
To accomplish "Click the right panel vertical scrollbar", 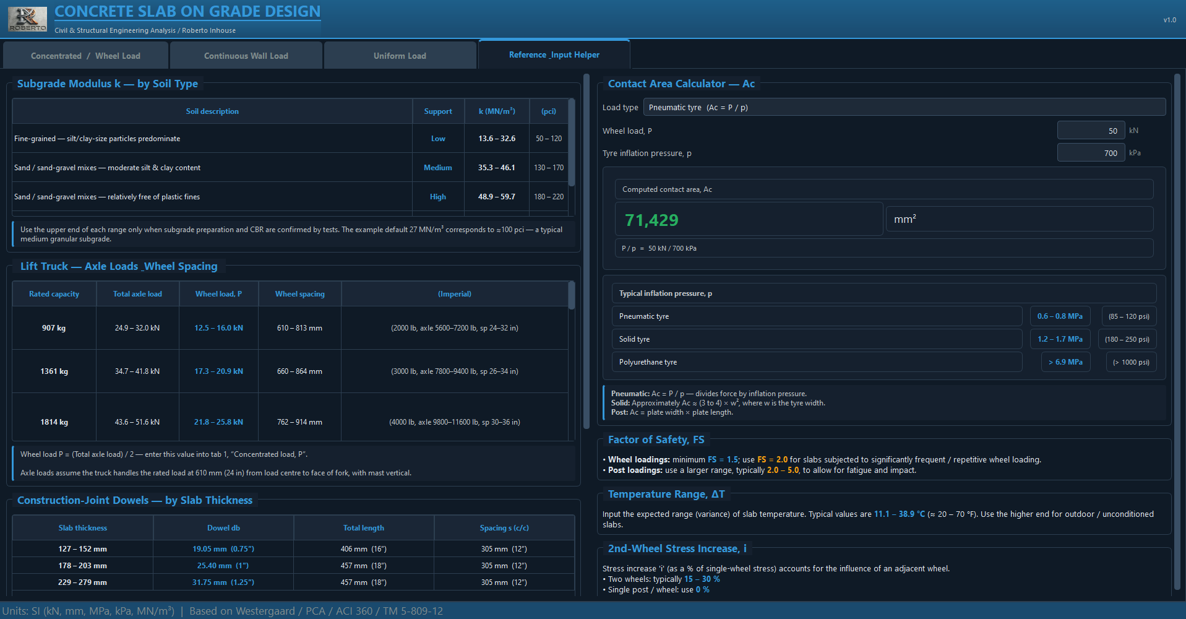I will pos(1177,331).
